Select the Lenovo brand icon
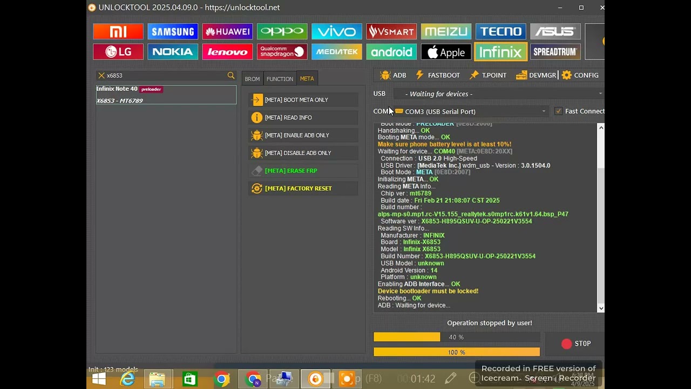Screen dimensions: 691x389 (227, 52)
